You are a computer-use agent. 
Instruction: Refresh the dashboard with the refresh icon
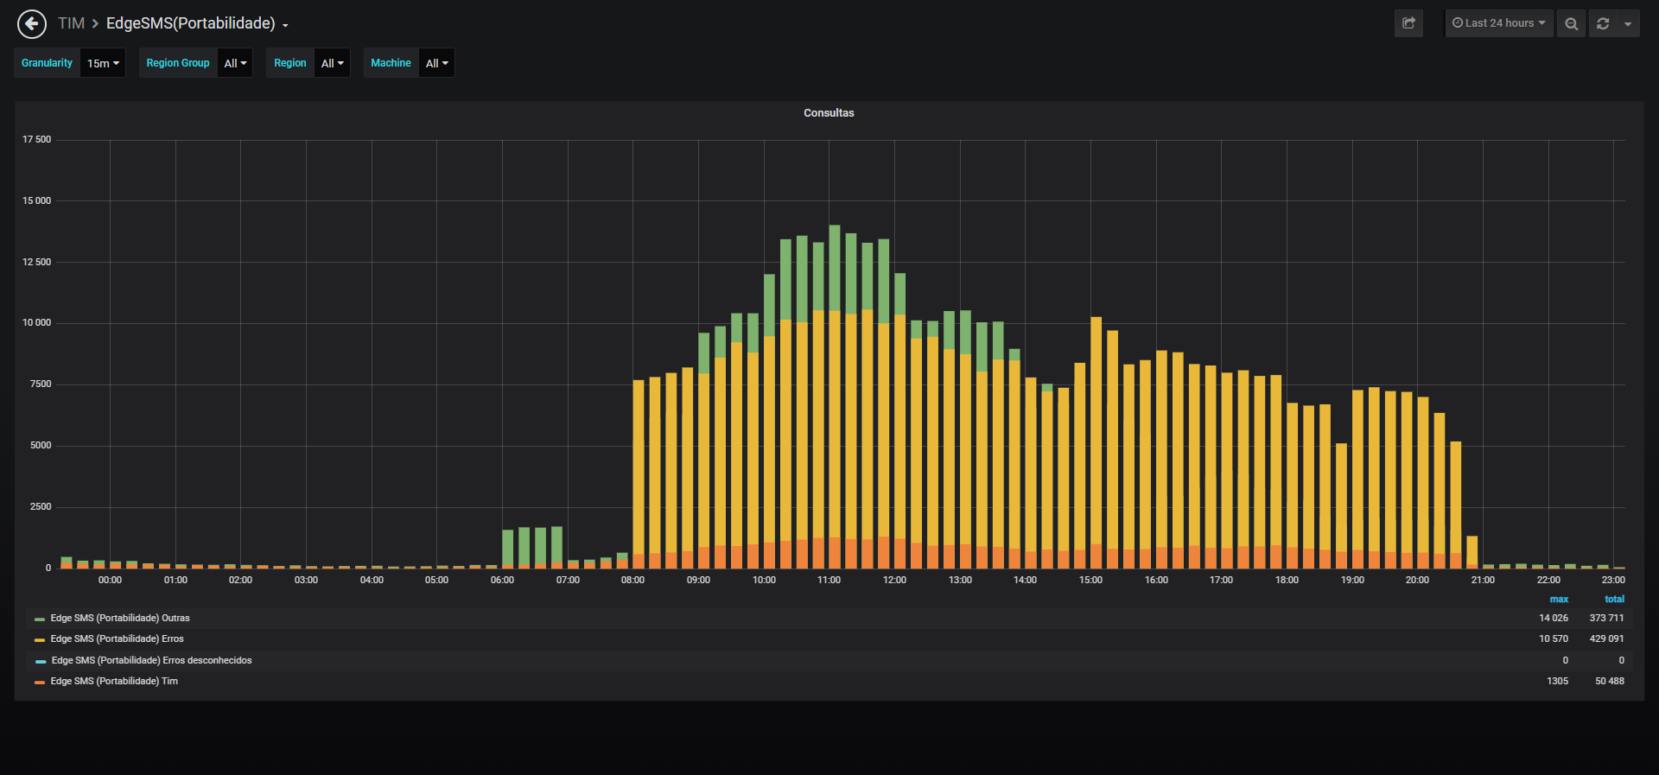[1603, 23]
